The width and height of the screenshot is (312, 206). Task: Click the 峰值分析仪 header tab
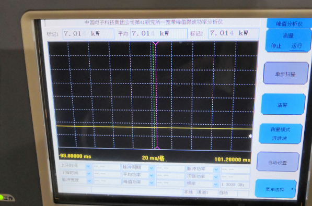tap(289, 23)
